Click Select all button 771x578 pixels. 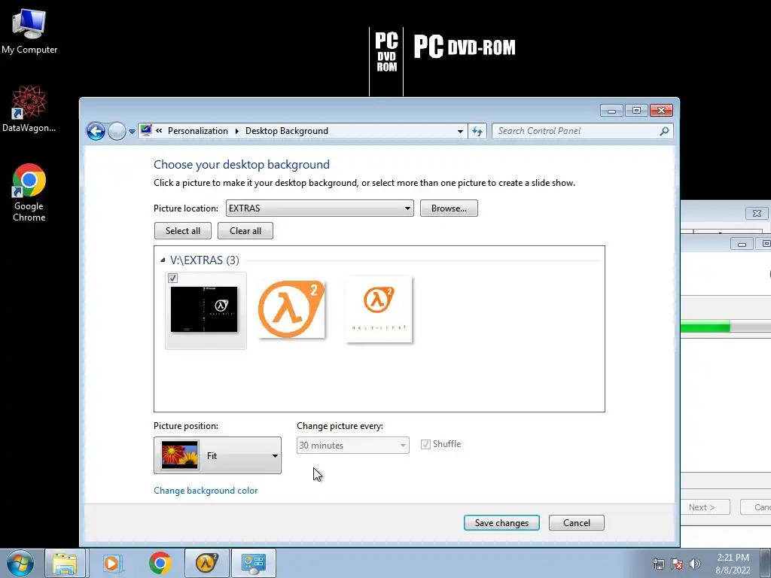182,230
